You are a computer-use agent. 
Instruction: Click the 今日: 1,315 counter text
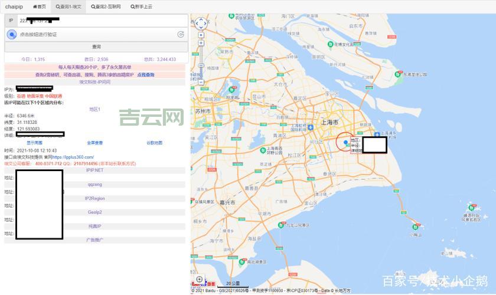point(33,59)
